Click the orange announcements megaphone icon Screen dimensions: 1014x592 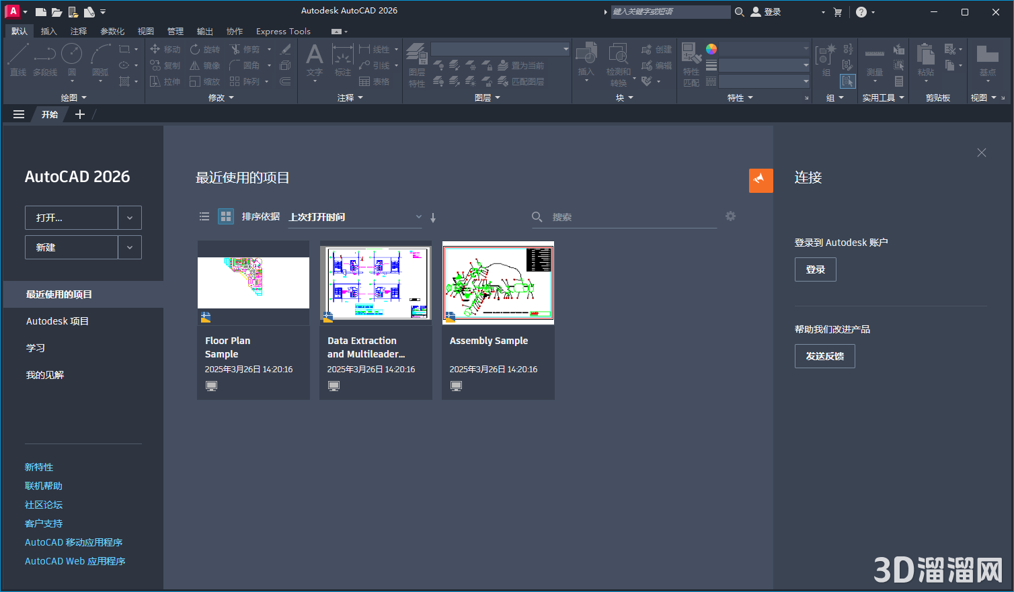tap(761, 180)
